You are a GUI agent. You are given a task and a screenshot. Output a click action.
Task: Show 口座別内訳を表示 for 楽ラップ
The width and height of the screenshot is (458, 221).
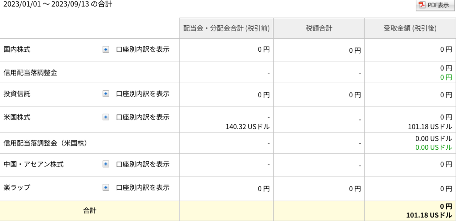[143, 188]
